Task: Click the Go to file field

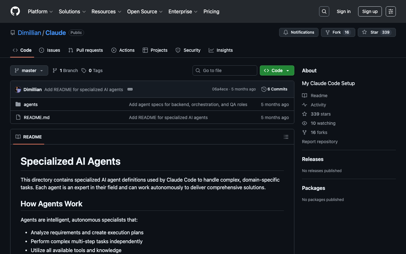Action: (x=225, y=70)
